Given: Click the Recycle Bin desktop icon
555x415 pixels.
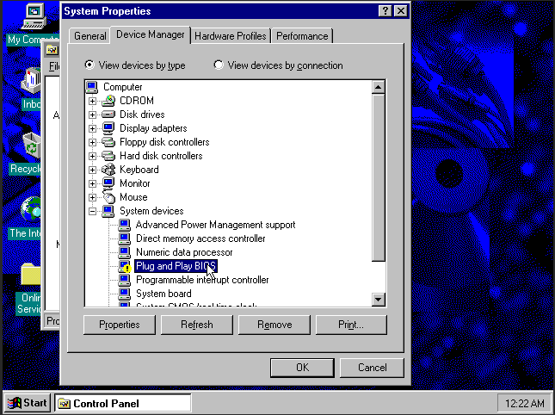Looking at the screenshot, I should (x=31, y=146).
